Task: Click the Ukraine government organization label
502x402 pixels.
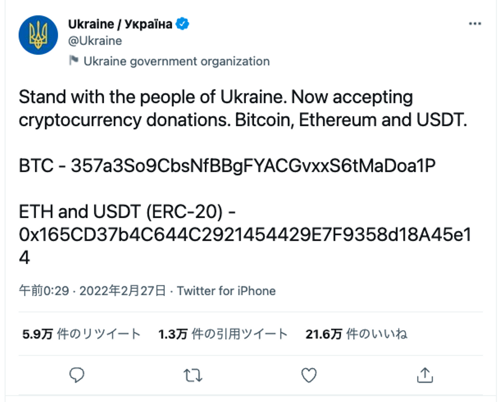Action: 176,61
